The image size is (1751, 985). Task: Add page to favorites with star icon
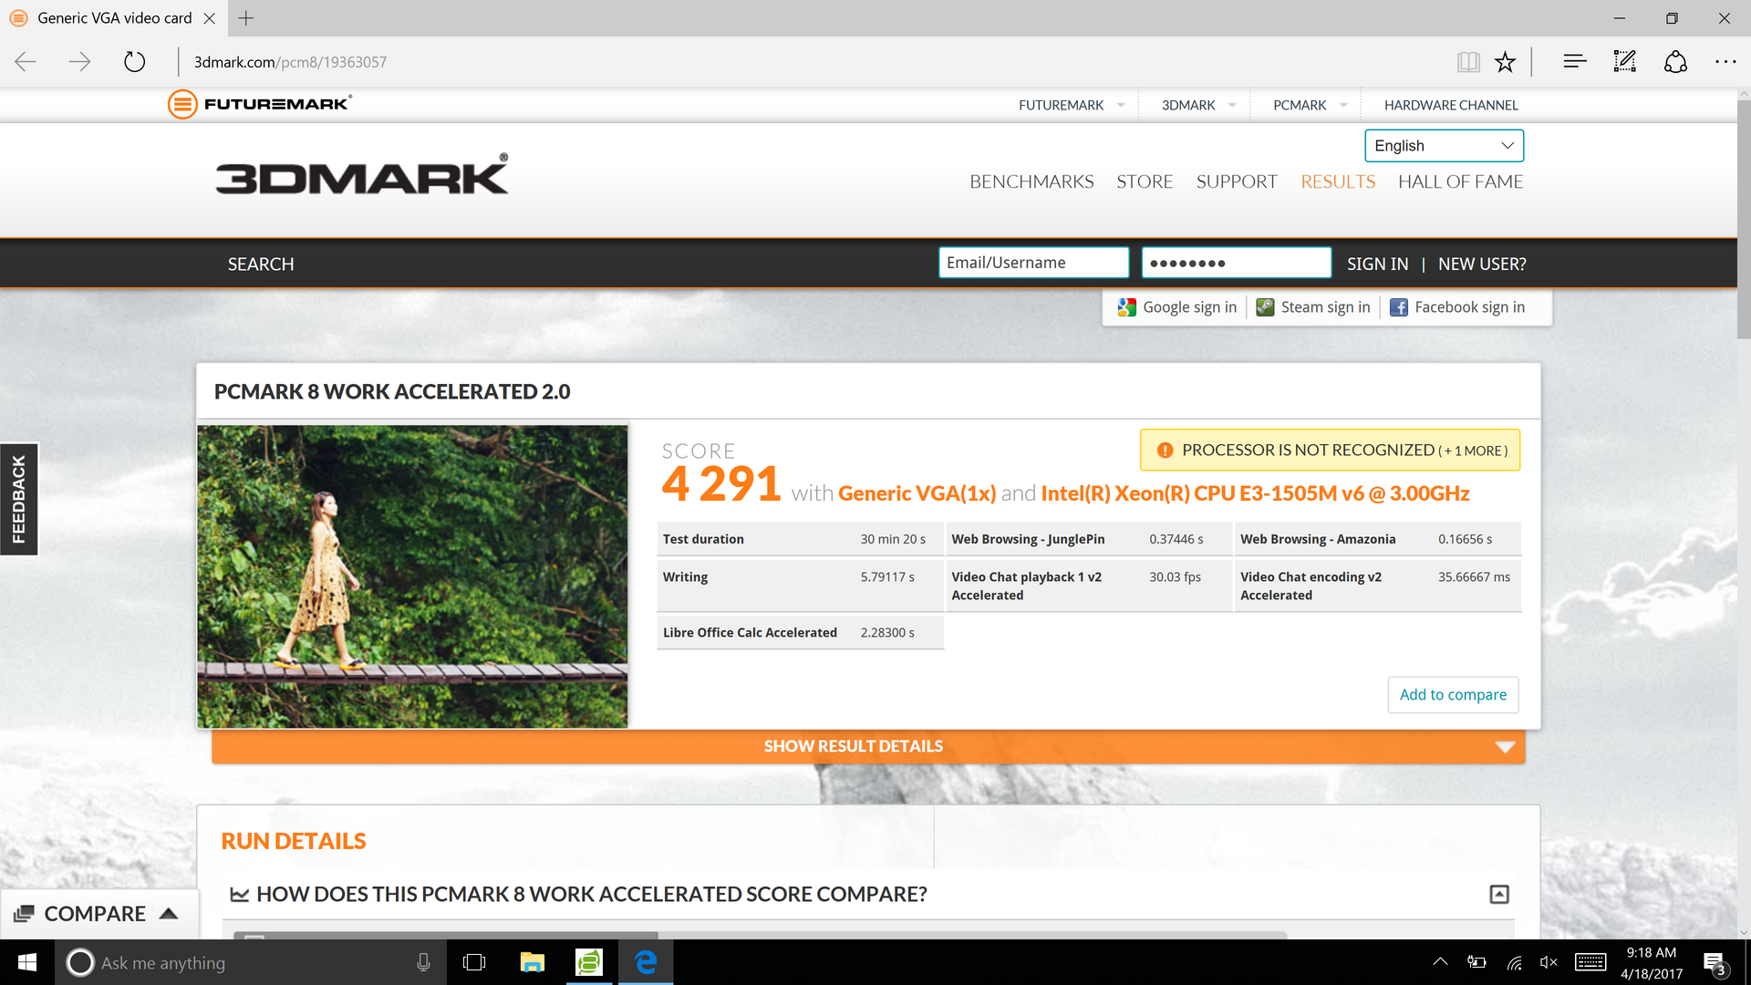click(x=1505, y=62)
